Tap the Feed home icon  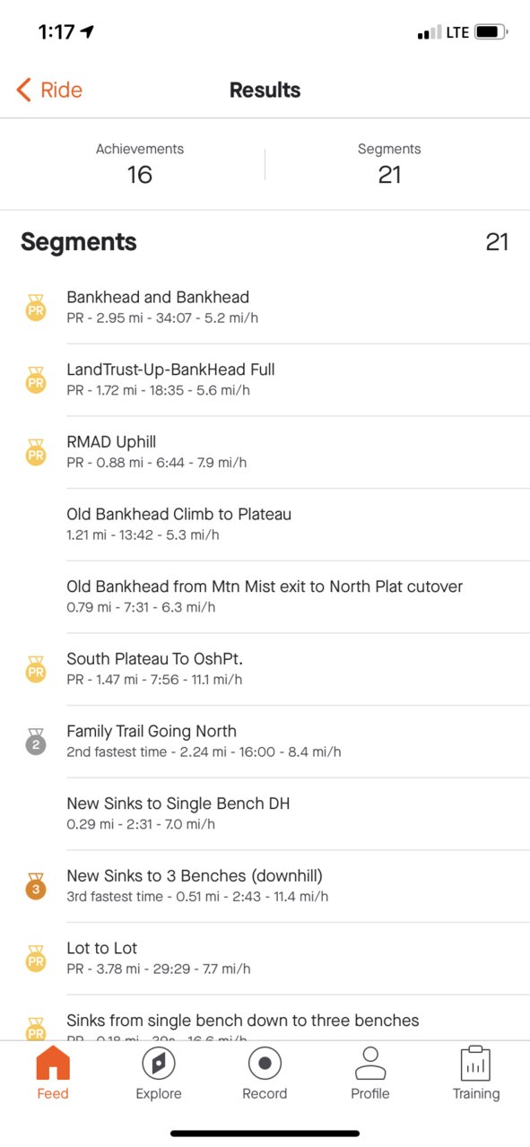tap(53, 1064)
